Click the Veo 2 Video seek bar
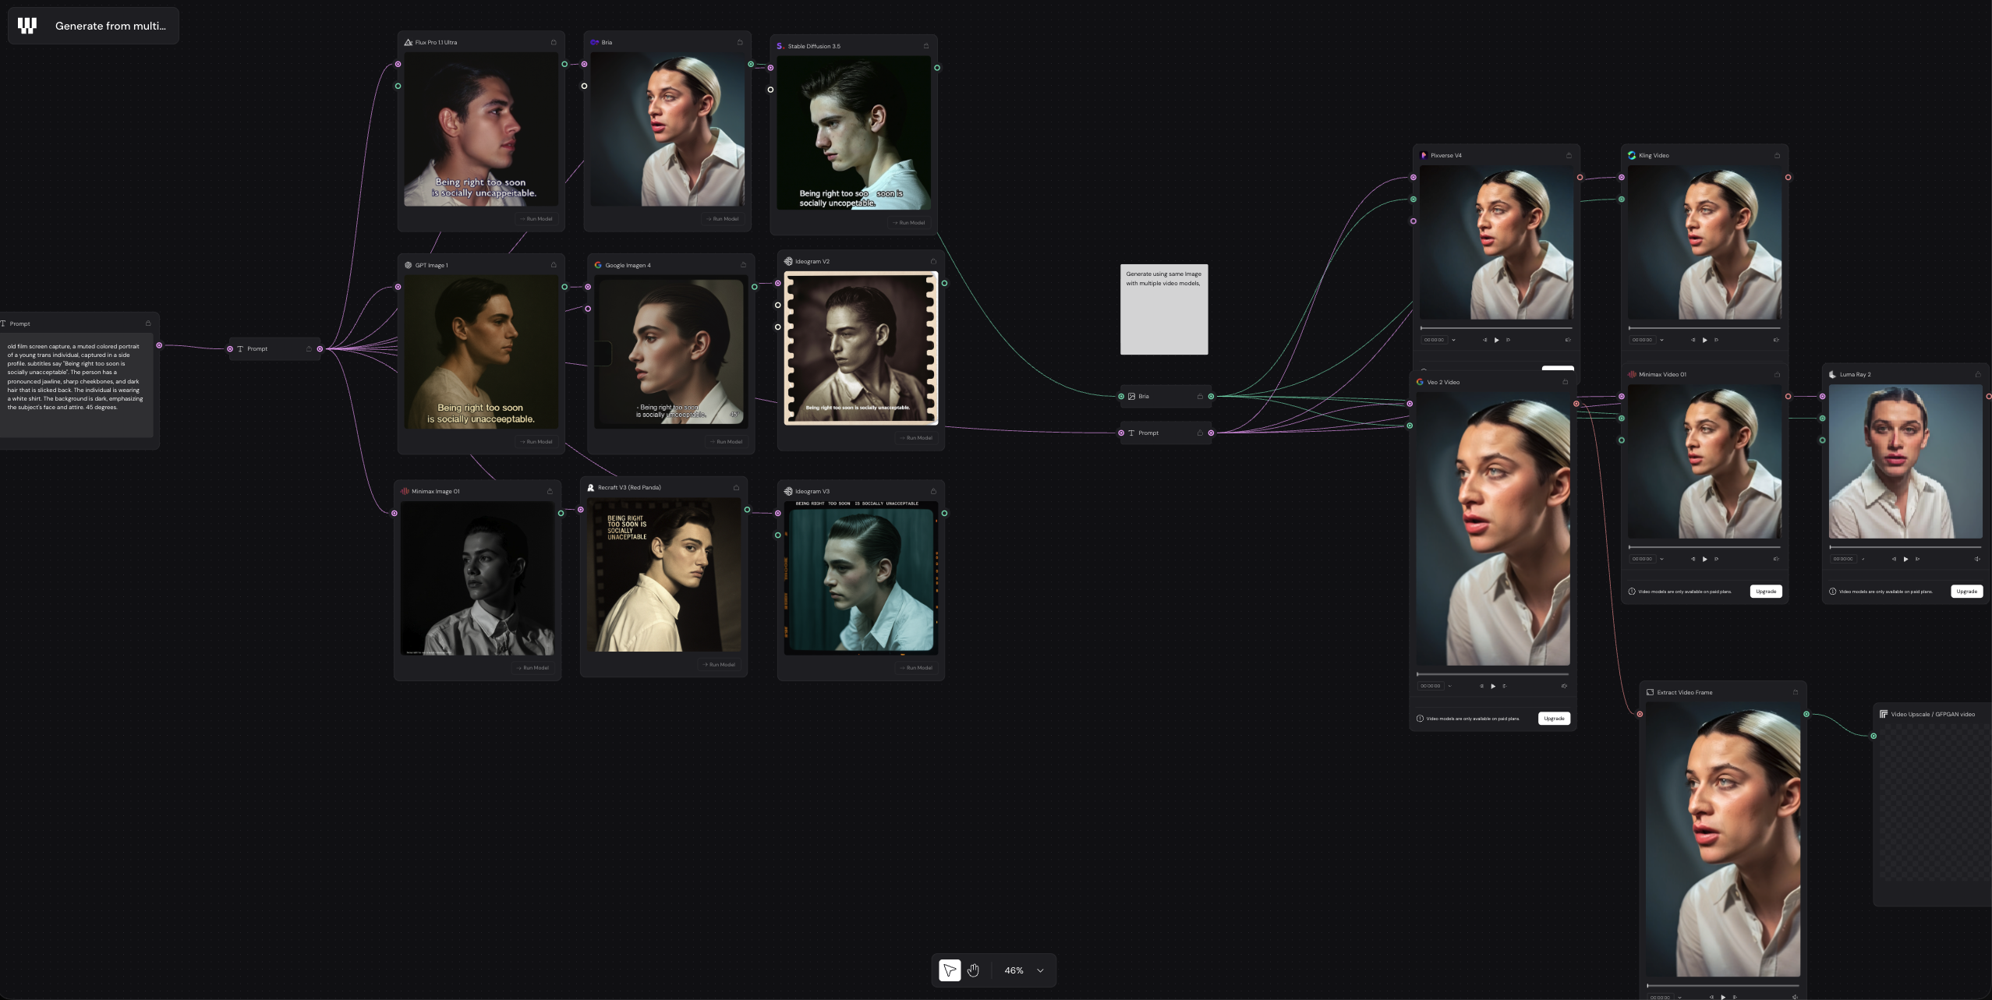The height and width of the screenshot is (1000, 1992). [1492, 674]
